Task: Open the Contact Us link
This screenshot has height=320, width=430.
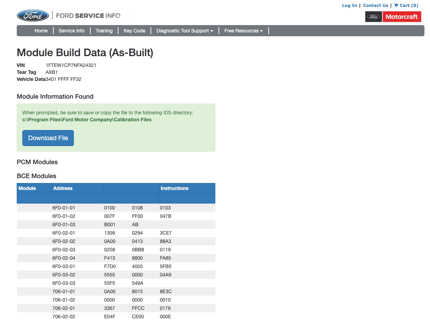Action: coord(376,5)
